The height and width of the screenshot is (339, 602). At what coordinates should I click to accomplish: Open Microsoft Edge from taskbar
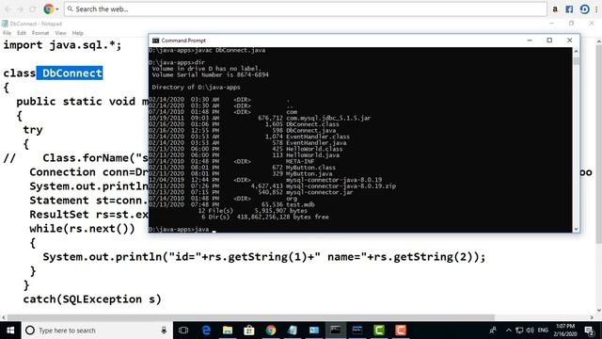click(206, 331)
